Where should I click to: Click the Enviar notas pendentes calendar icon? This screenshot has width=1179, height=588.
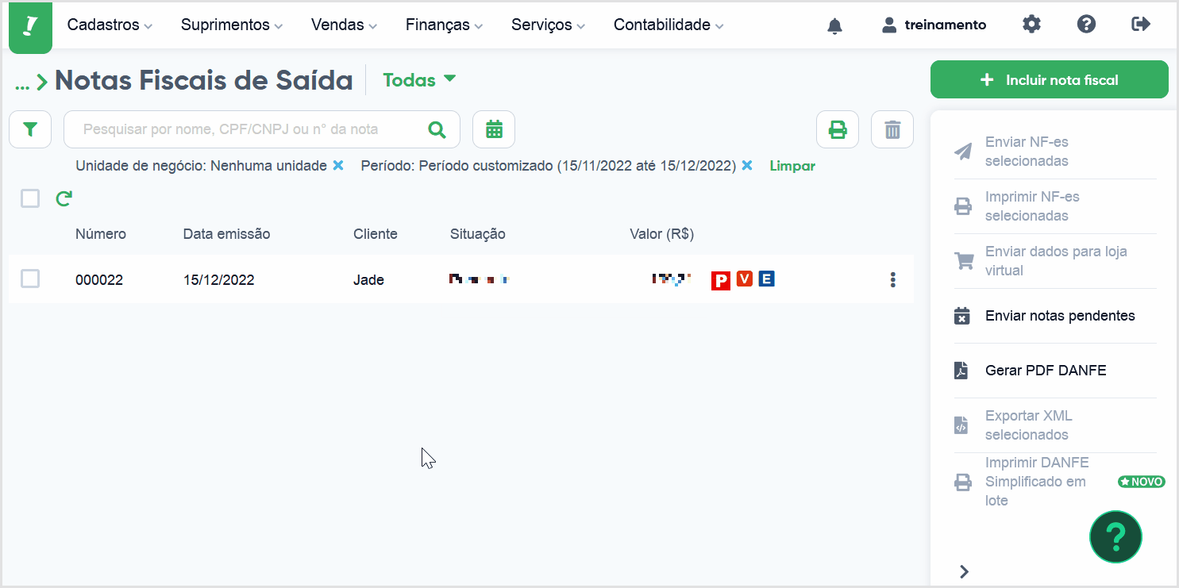pos(961,316)
